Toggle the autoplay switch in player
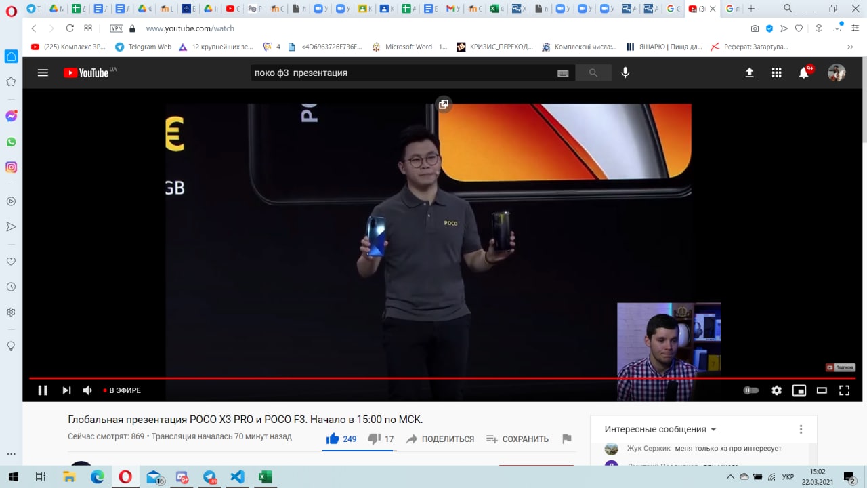Screen dimensions: 867x488 [x=751, y=390]
